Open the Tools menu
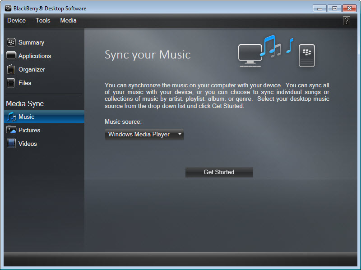Screen dimensions: 361x270 coord(43,20)
